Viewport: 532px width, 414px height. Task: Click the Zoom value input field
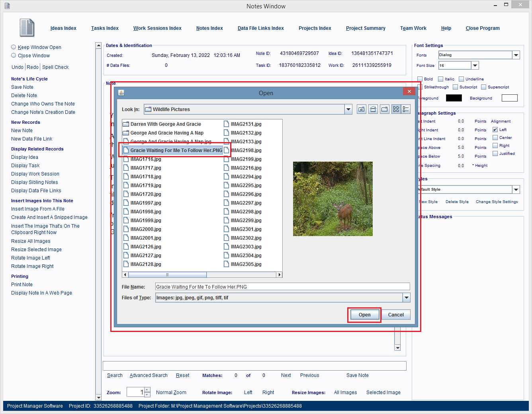click(x=135, y=392)
